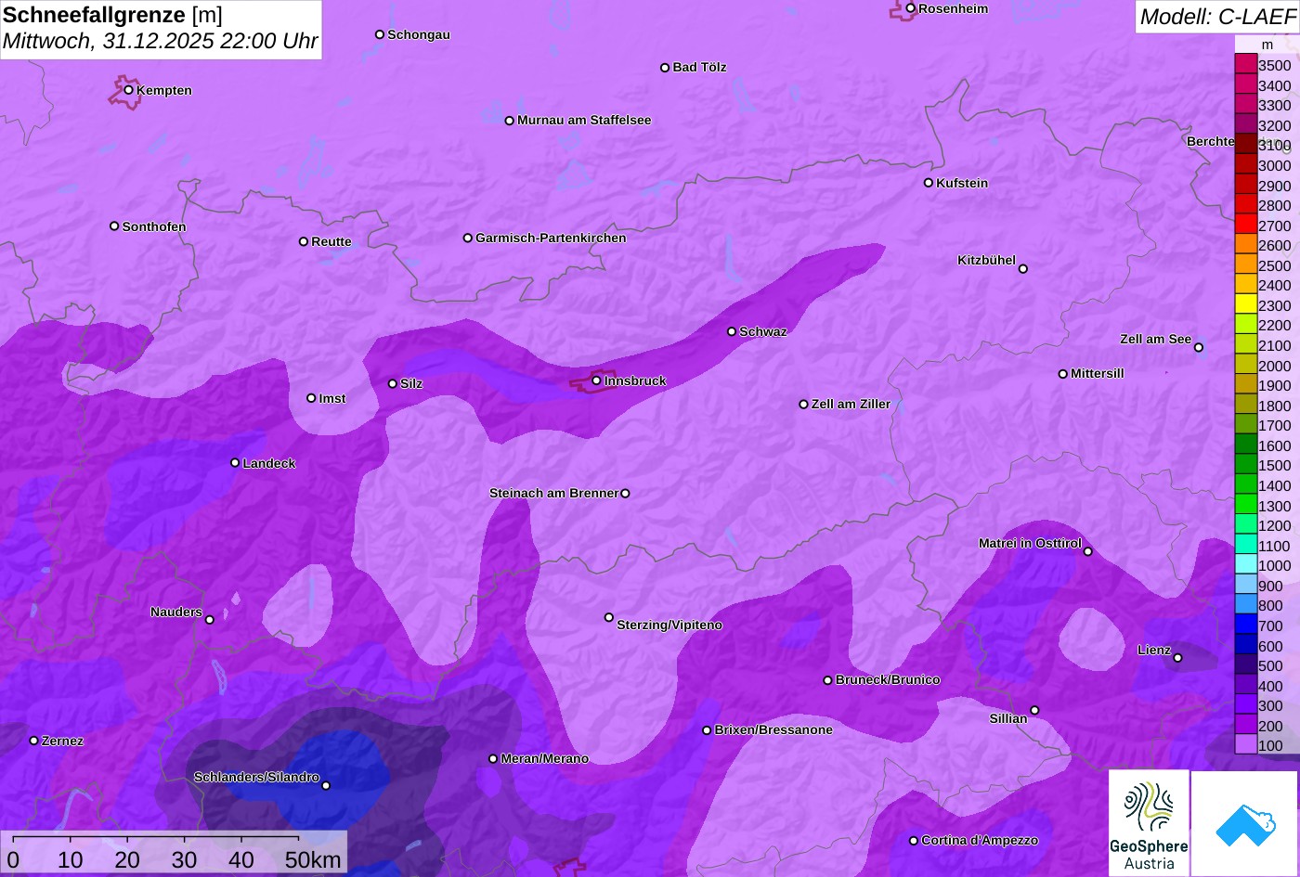Image resolution: width=1300 pixels, height=877 pixels.
Task: Select the Cortina d'Ampezzo marker dot
Action: pyautogui.click(x=913, y=841)
